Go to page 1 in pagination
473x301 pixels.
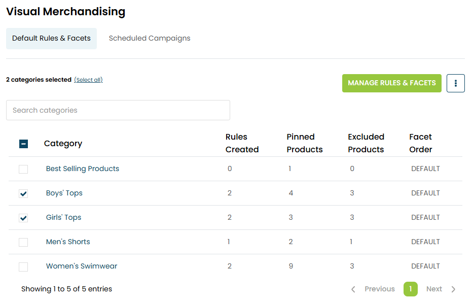tap(410, 289)
